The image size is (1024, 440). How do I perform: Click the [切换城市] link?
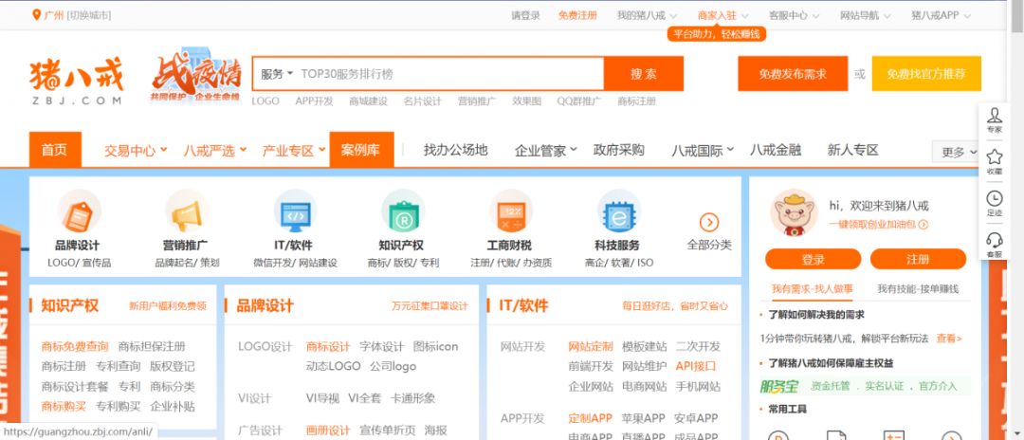(89, 15)
